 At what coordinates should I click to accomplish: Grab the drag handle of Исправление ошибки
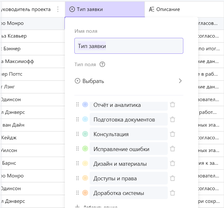[78, 149]
